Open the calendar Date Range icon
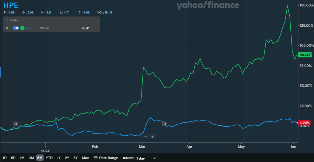This screenshot has height=162, width=314. click(95, 158)
